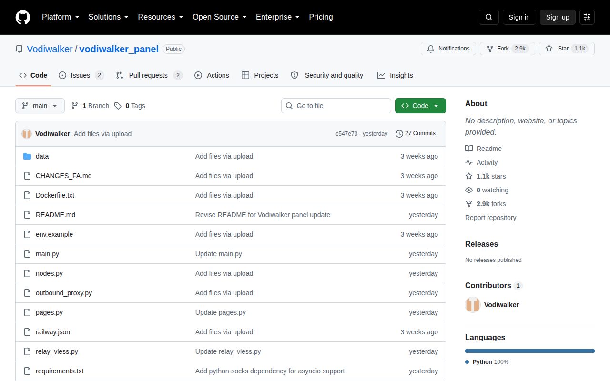Click the search magnifier icon
The image size is (610, 381).
(489, 17)
